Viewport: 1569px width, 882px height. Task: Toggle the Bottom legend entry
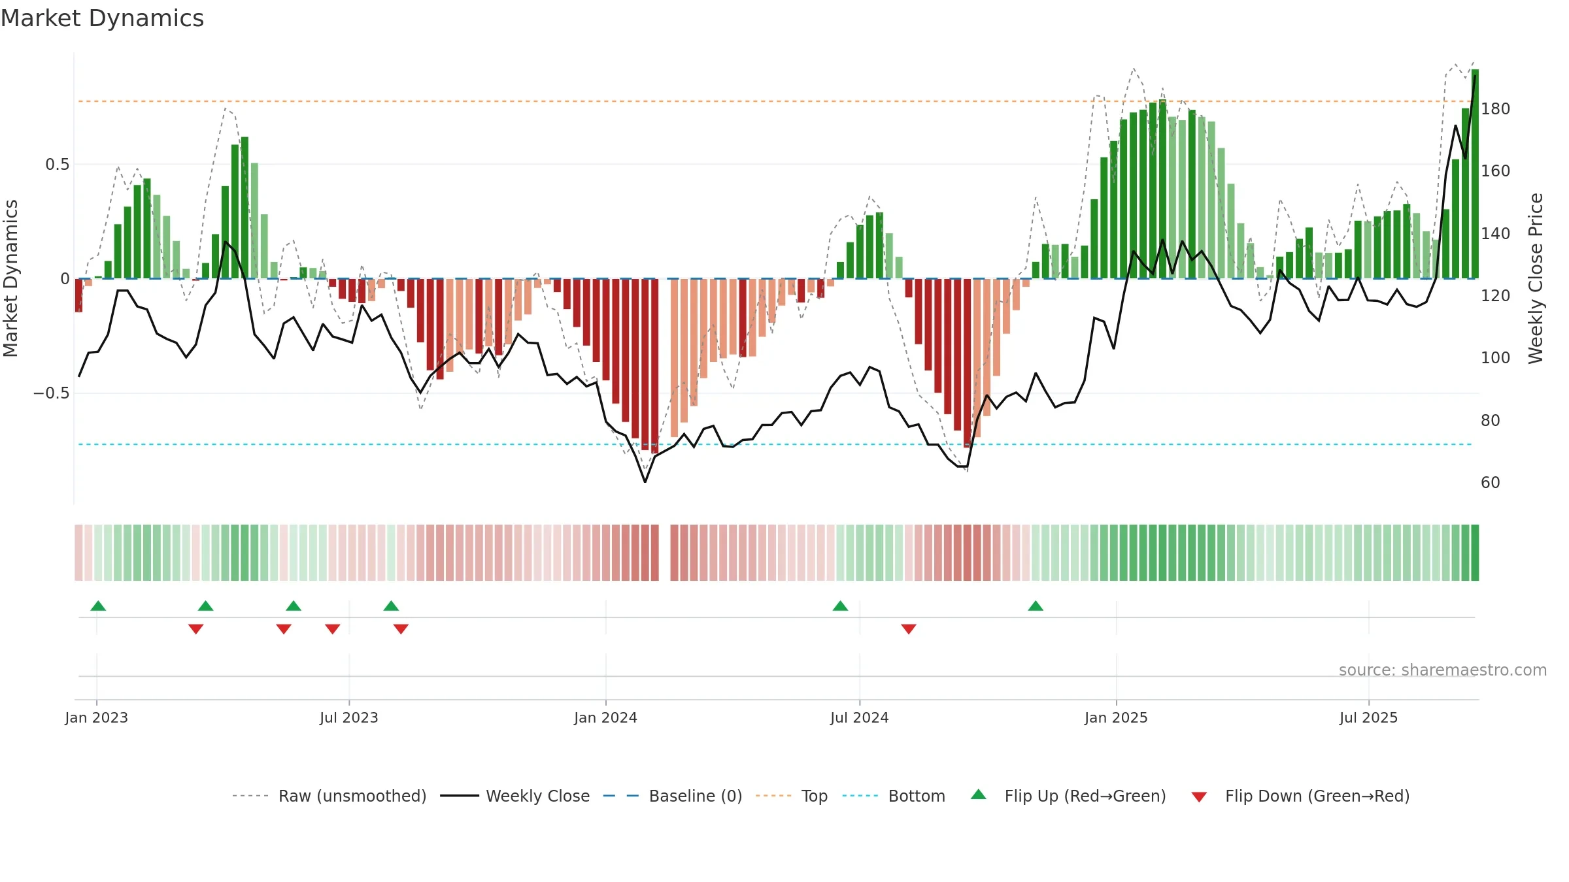[894, 796]
